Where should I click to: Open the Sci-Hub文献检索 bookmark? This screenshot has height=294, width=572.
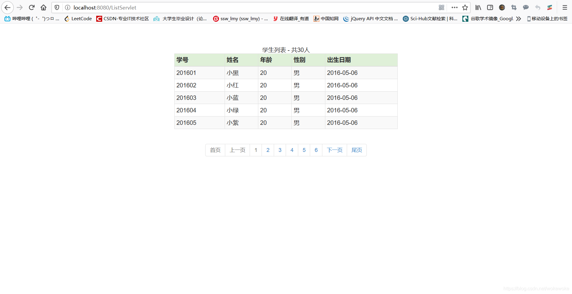[x=430, y=19]
